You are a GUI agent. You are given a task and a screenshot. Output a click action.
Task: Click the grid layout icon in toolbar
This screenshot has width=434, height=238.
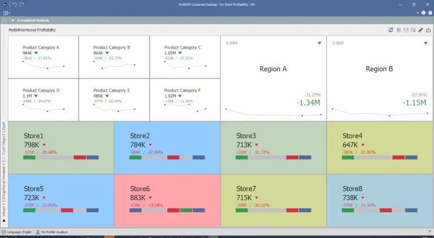[x=398, y=29]
